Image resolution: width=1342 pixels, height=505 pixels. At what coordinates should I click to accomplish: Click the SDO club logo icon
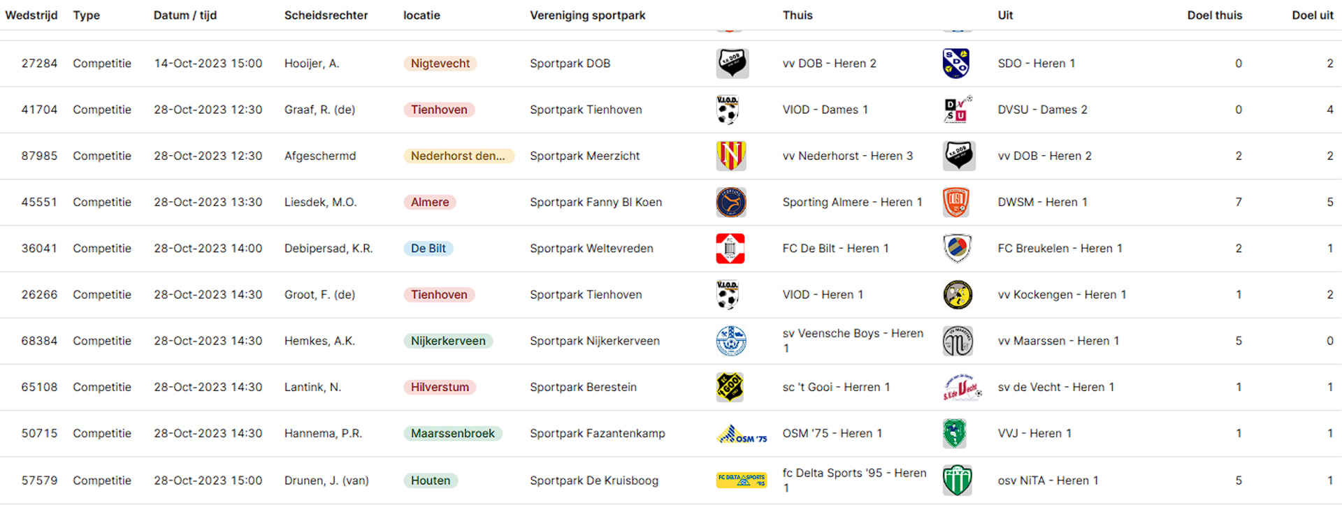tap(955, 64)
